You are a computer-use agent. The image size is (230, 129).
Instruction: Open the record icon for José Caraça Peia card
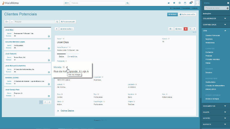point(49,96)
